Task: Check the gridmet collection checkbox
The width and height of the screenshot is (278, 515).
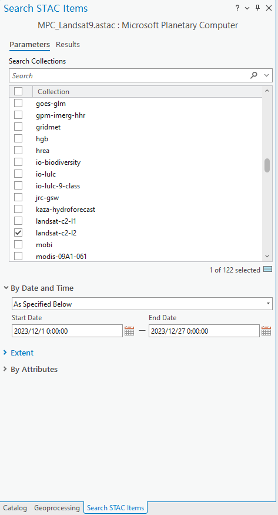Action: pyautogui.click(x=18, y=127)
